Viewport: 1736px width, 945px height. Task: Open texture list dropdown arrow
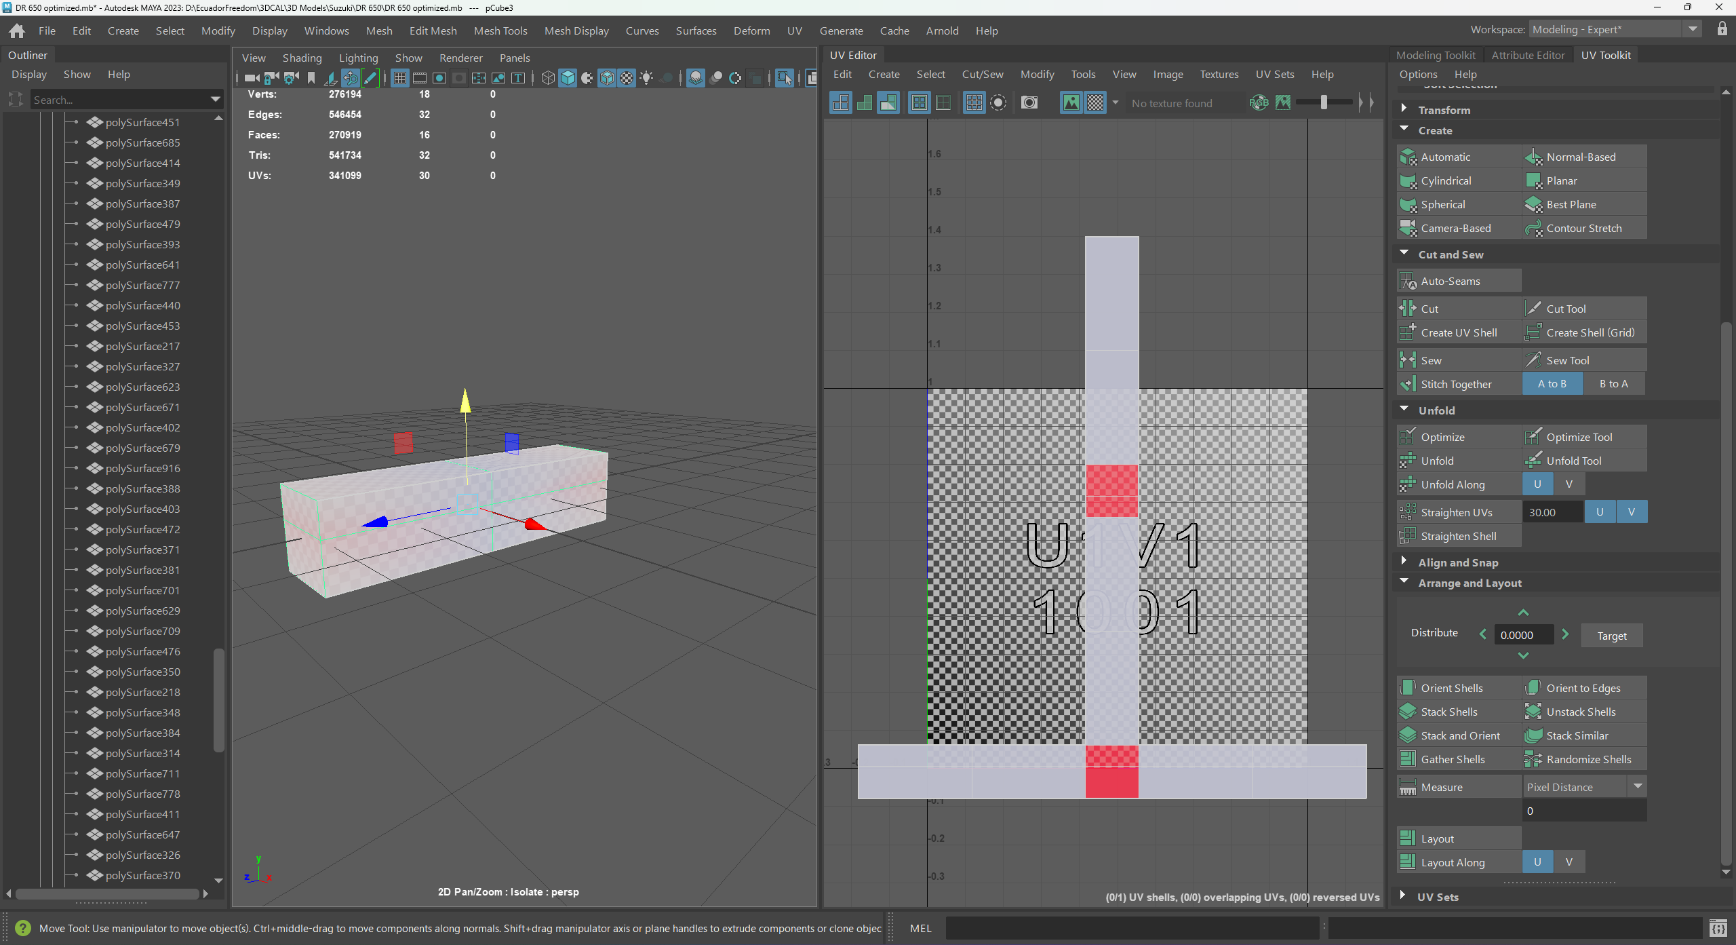1116,102
